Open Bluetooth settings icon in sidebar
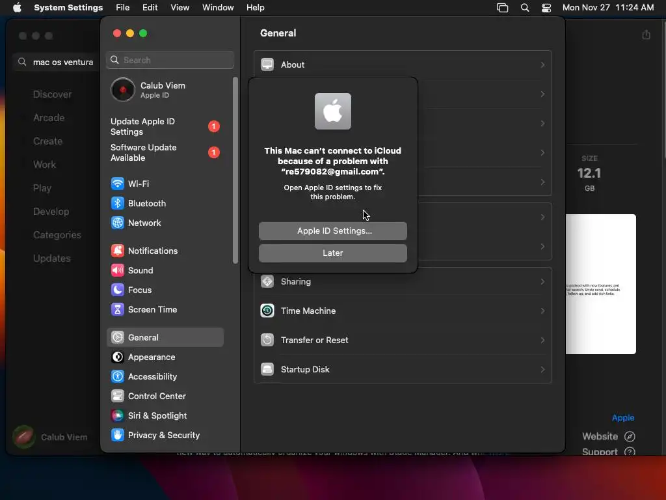The height and width of the screenshot is (500, 666). tap(118, 203)
